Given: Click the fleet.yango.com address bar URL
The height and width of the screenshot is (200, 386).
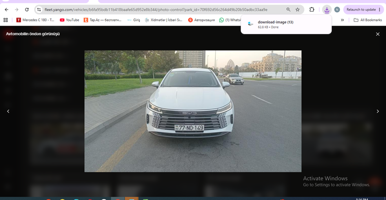Looking at the screenshot, I should point(156,9).
